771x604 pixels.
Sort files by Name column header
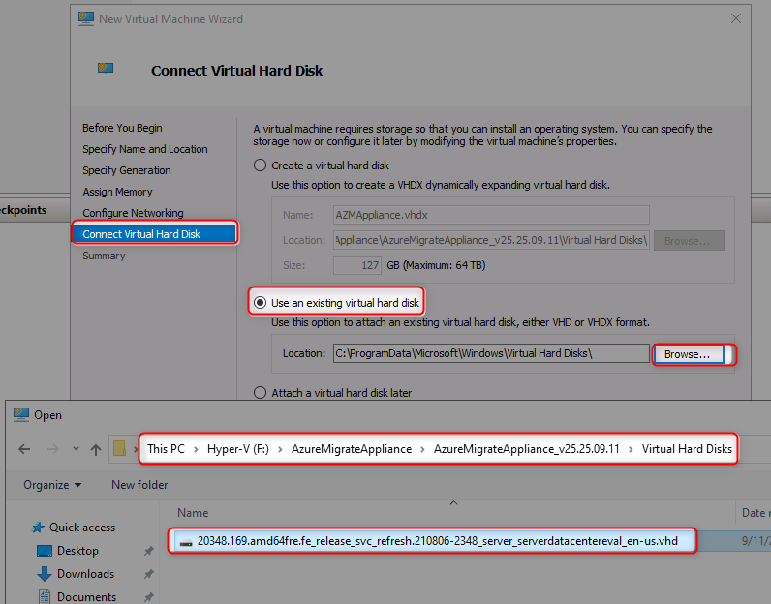pos(193,513)
